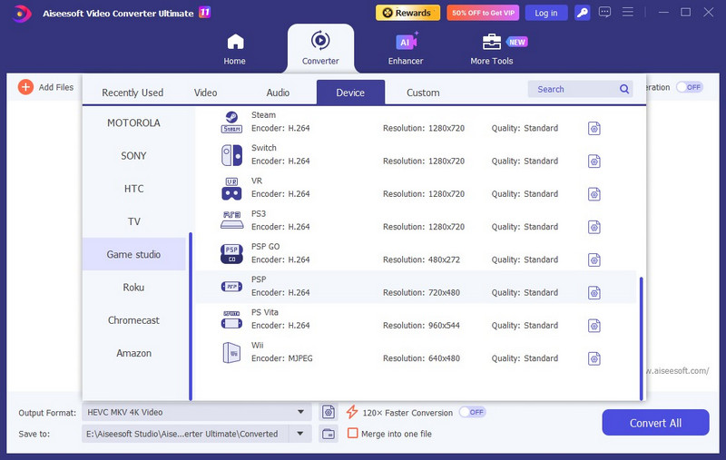Screen dimensions: 726x460
Task: Switch to the Audio tab
Action: pyautogui.click(x=278, y=93)
